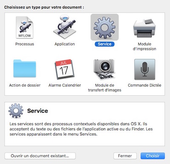Click the Processus label text
Screen dimensions: 170x164
pos(25,44)
